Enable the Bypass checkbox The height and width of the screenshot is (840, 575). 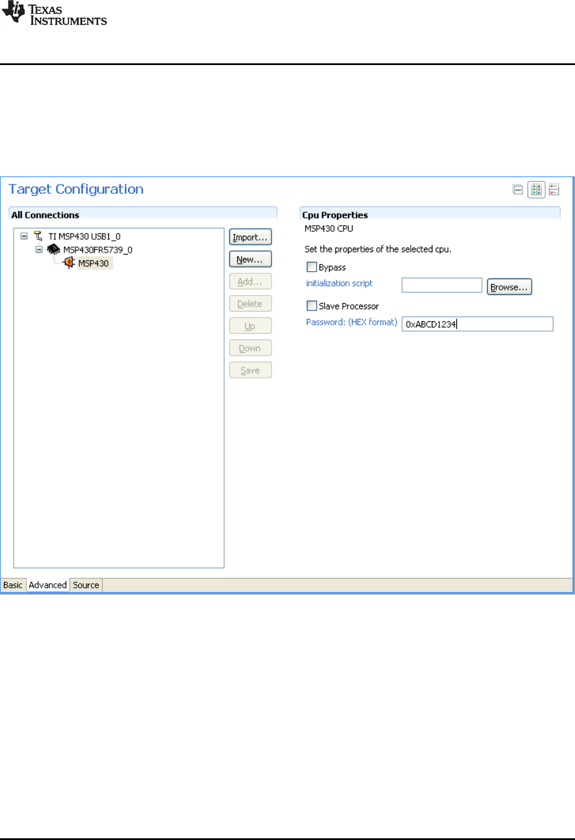coord(311,267)
